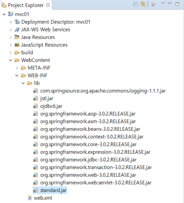Select the Project Explorer tab
The image size is (184, 203).
26,5
